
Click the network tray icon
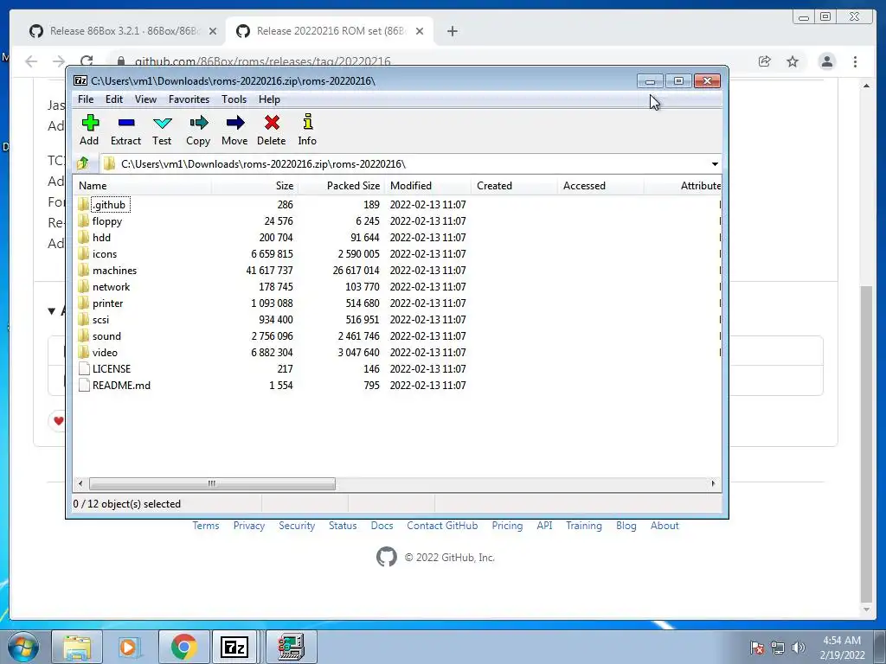(778, 647)
